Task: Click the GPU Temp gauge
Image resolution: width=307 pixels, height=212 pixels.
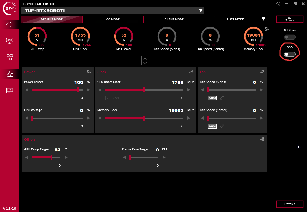Action: click(x=37, y=36)
